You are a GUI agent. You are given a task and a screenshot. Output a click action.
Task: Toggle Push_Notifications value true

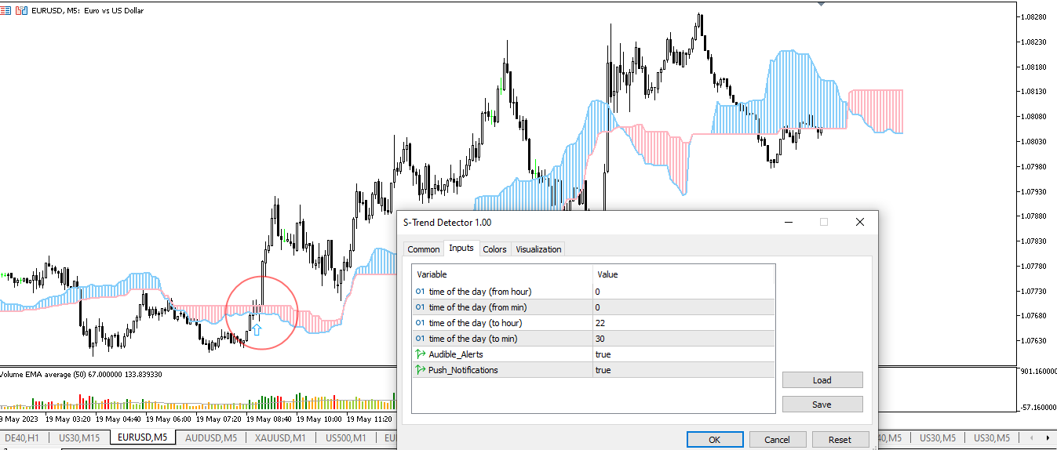point(684,370)
